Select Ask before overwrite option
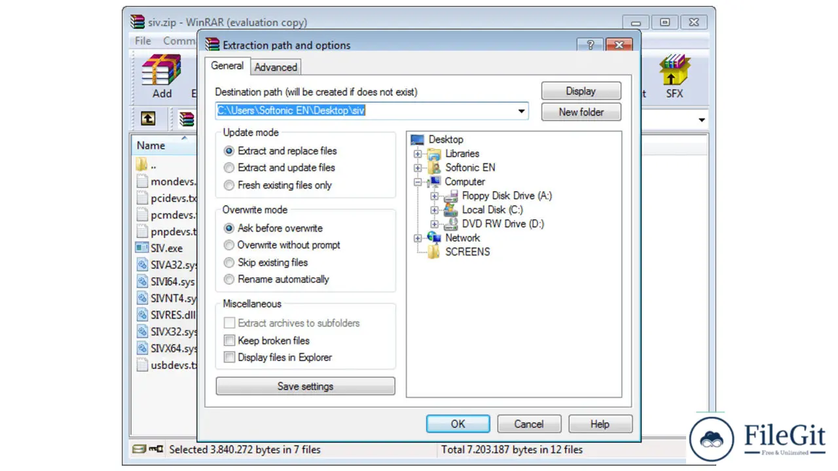Screen dimensions: 838x471 point(229,228)
